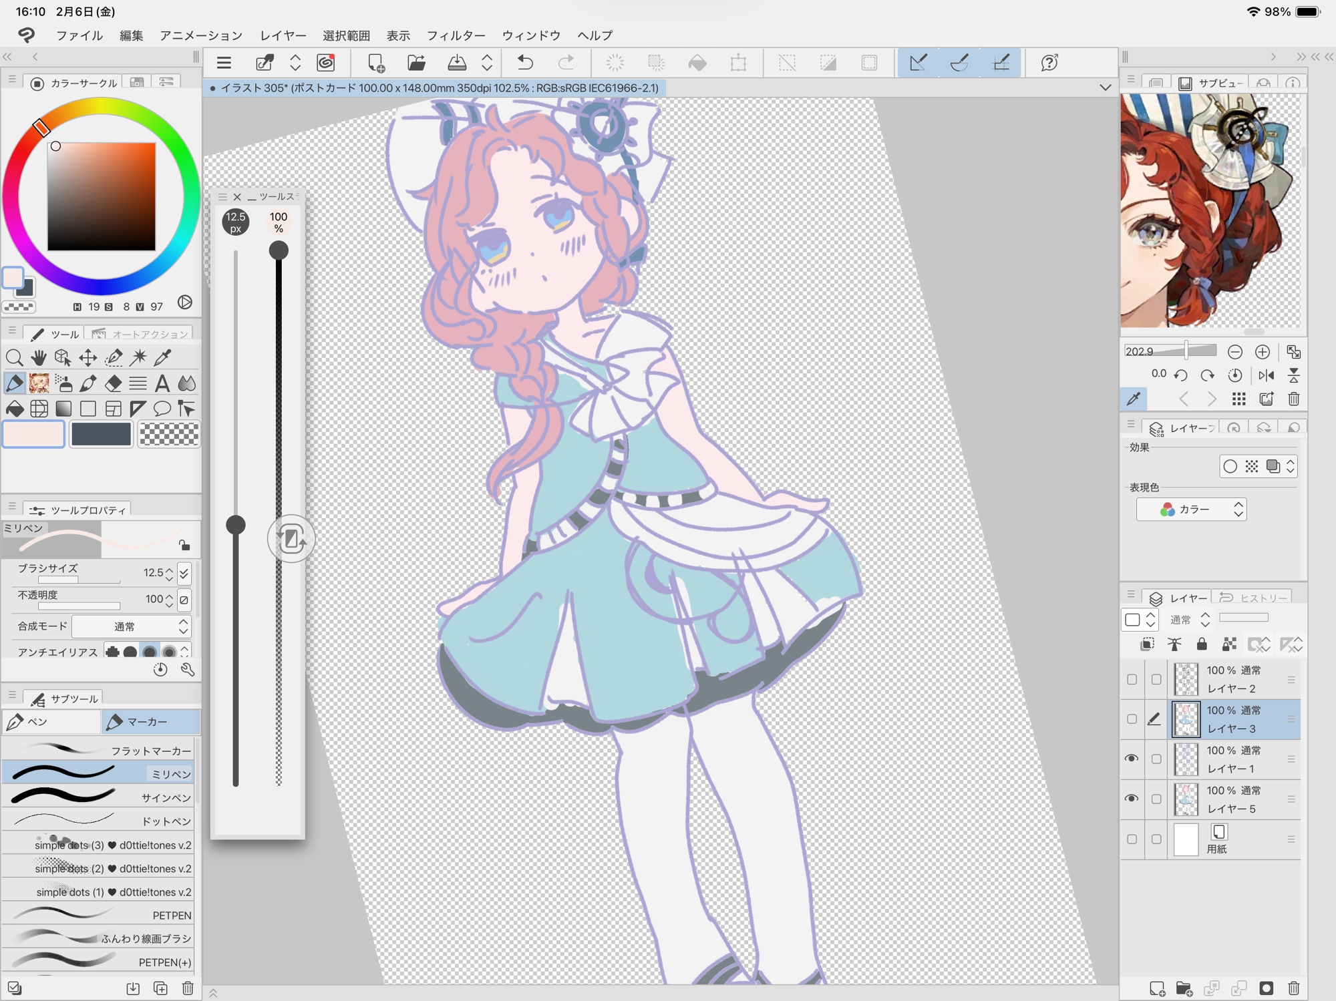1336x1001 pixels.
Task: Click the Save document icon
Action: [457, 63]
